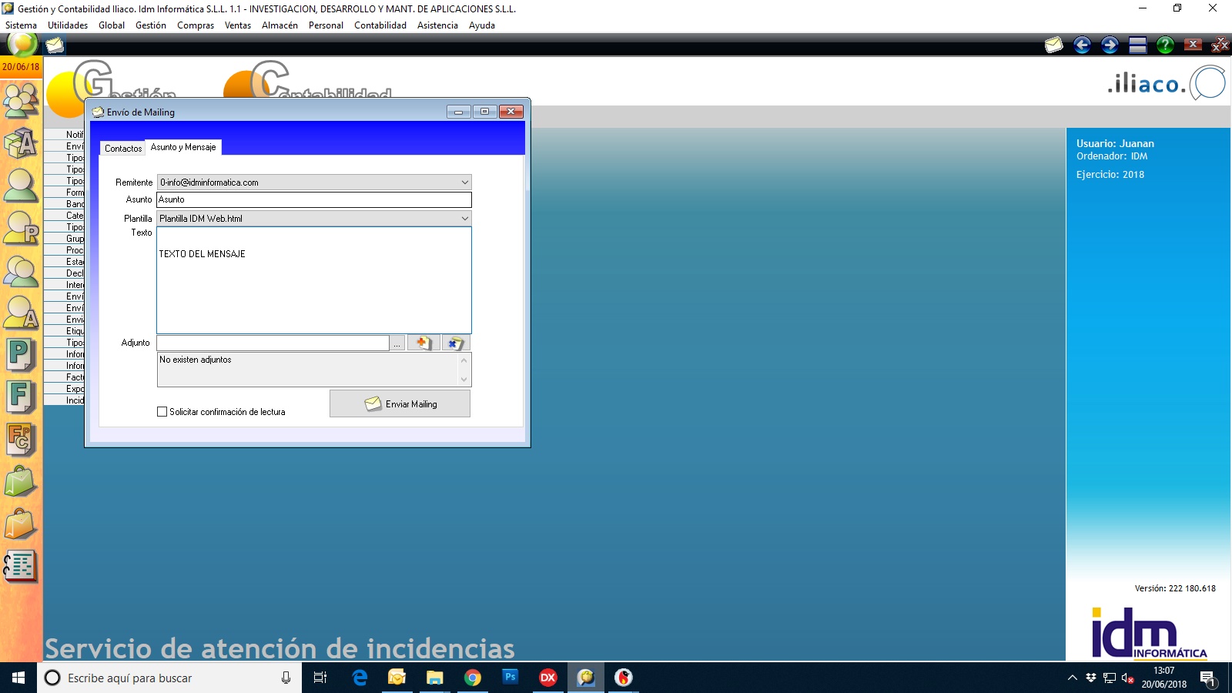The width and height of the screenshot is (1232, 693).
Task: Open the Contabilidad menu
Action: click(x=380, y=25)
